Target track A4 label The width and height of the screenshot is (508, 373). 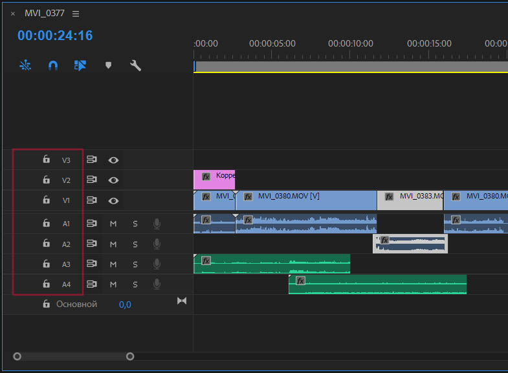coord(66,284)
